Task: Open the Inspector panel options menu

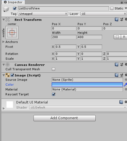Action: pyautogui.click(x=125, y=2)
